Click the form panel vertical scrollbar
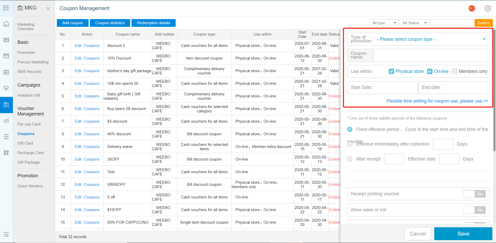 point(494,90)
